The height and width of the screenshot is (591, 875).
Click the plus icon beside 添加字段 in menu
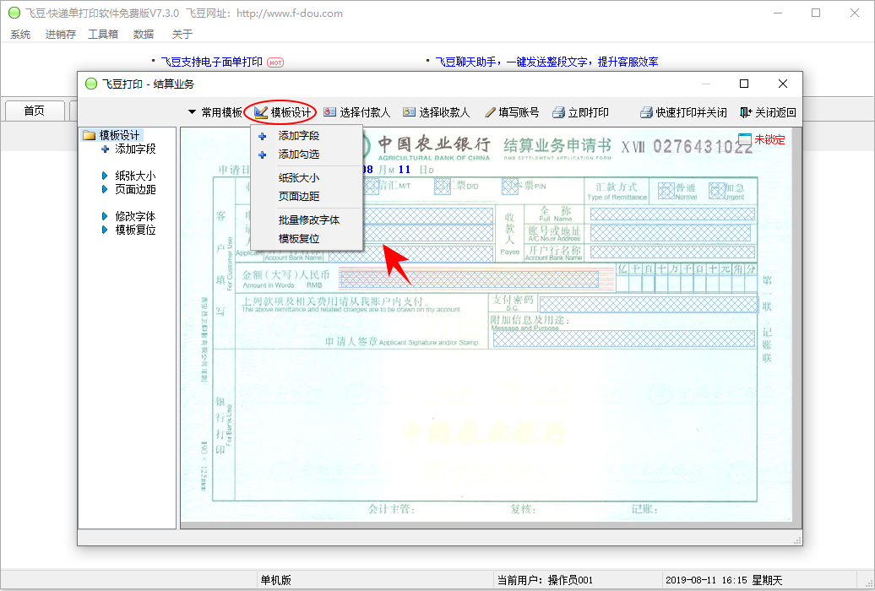coord(263,136)
